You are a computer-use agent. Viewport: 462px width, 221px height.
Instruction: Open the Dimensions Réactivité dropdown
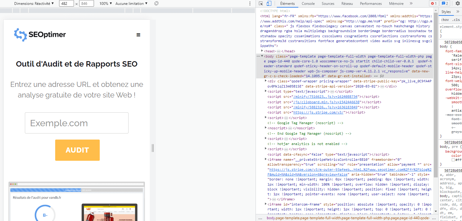34,4
